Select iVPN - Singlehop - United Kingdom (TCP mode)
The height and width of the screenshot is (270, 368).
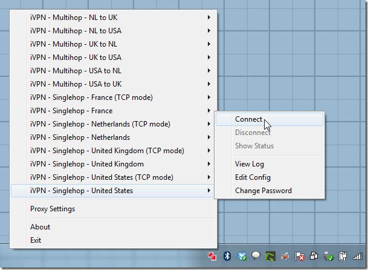tap(113, 151)
